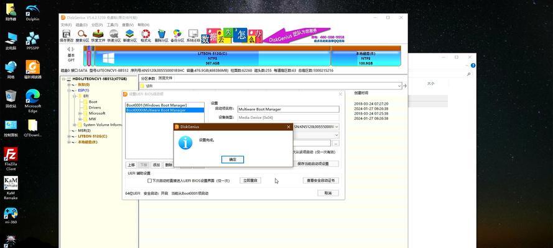Click the browse (...) button beside the file path
Image resolution: width=553 pixels, height=248 pixels.
335,143
